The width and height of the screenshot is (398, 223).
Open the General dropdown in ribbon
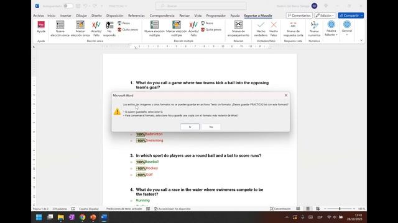coord(347,28)
